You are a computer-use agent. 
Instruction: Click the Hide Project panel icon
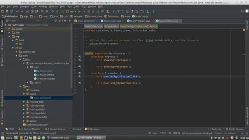coord(70,21)
